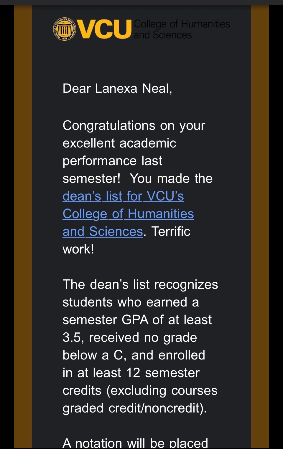The image size is (283, 449).
Task: Click the "and Sciences" underlined link text
Action: (103, 231)
